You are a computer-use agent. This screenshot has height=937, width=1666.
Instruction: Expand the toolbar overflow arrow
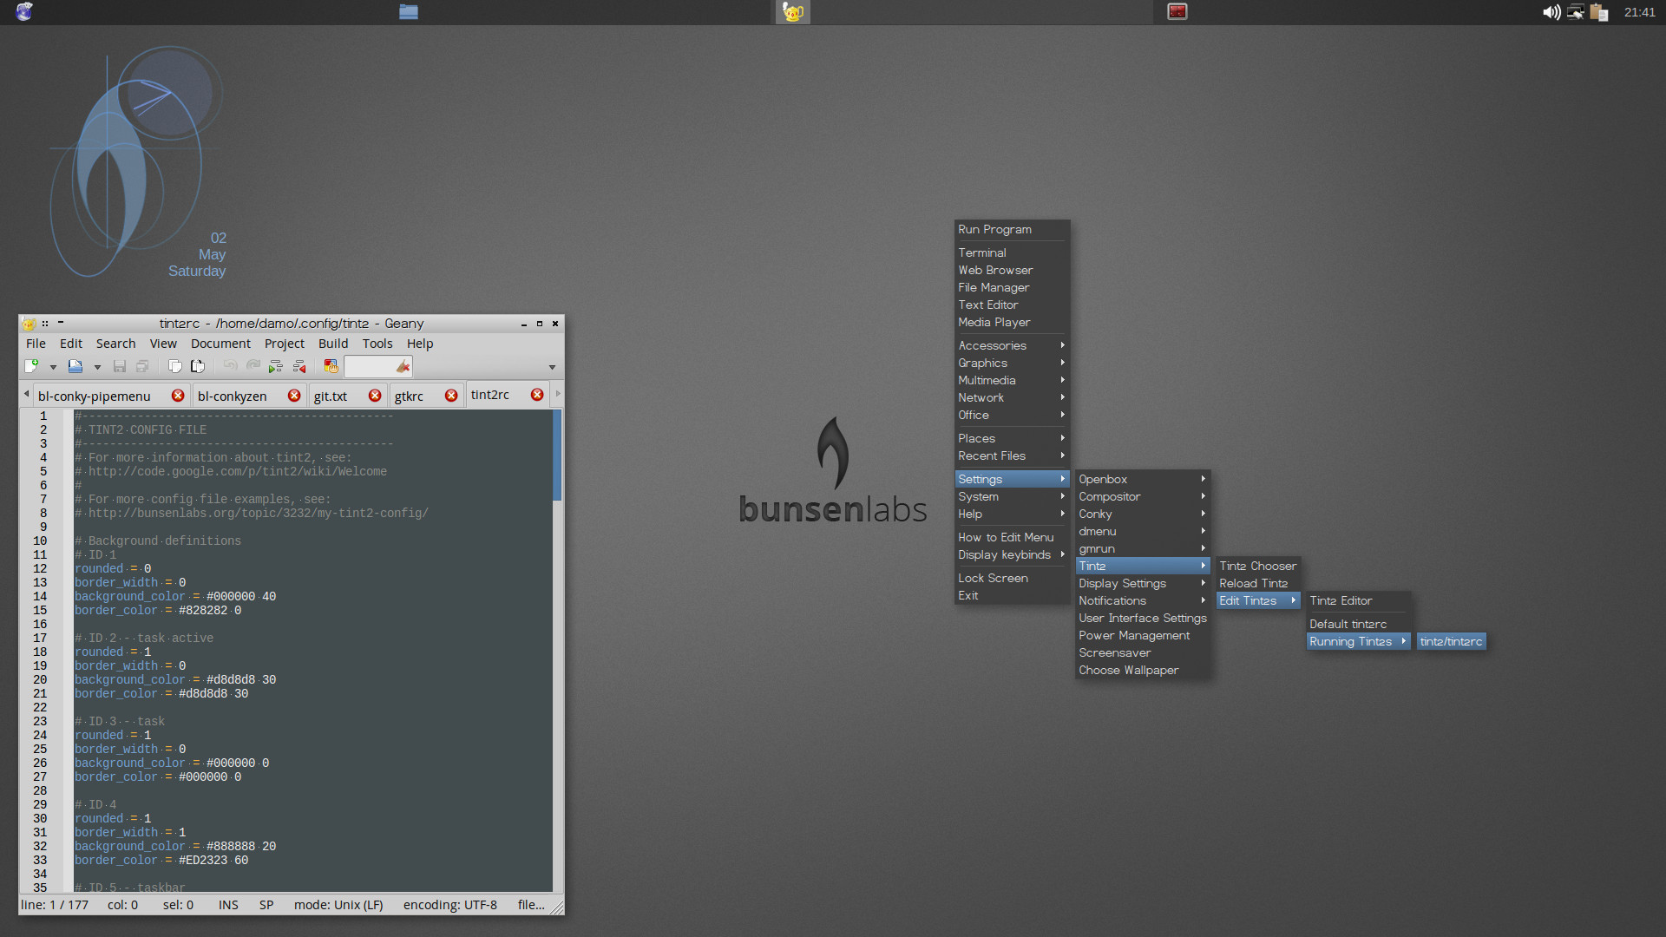552,368
